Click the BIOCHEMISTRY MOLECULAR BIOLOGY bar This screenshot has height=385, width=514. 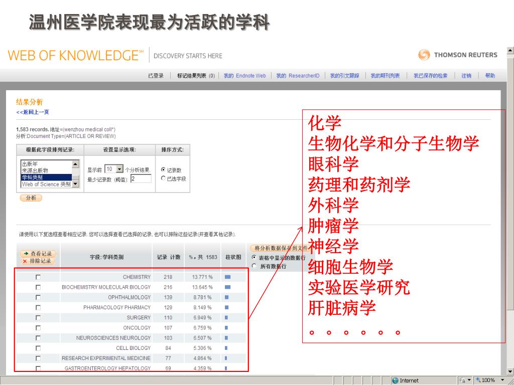[x=227, y=287]
